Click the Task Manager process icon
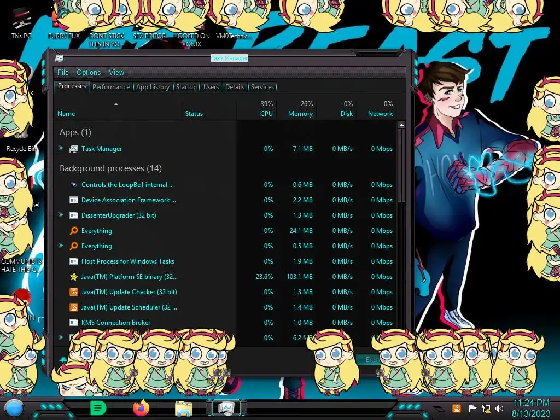Image resolution: width=560 pixels, height=420 pixels. [x=74, y=149]
